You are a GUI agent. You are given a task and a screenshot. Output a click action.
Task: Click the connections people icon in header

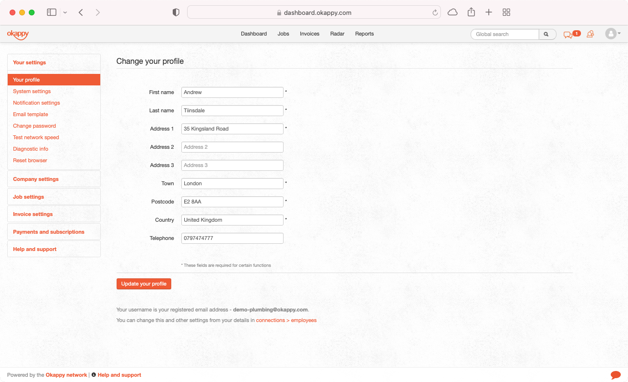pyautogui.click(x=591, y=34)
